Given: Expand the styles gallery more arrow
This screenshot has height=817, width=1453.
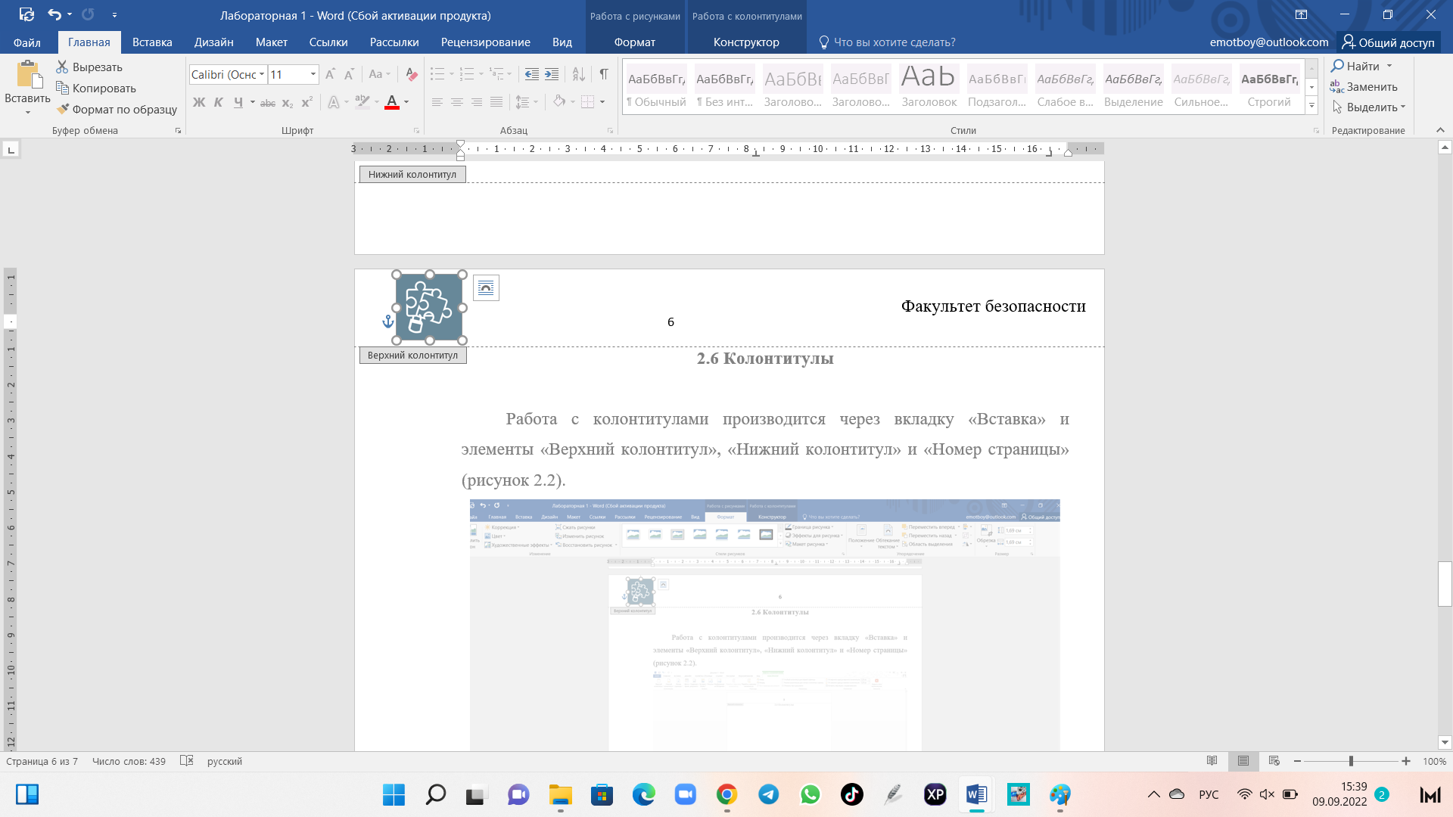Looking at the screenshot, I should 1311,106.
